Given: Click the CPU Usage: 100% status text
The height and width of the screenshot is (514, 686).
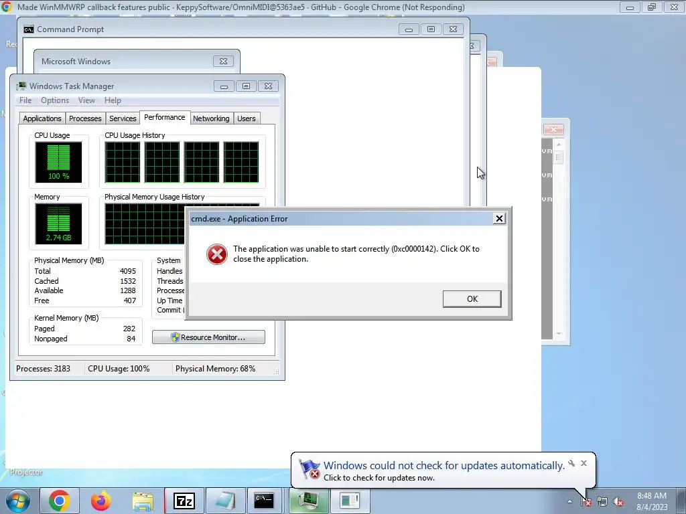Looking at the screenshot, I should (119, 369).
